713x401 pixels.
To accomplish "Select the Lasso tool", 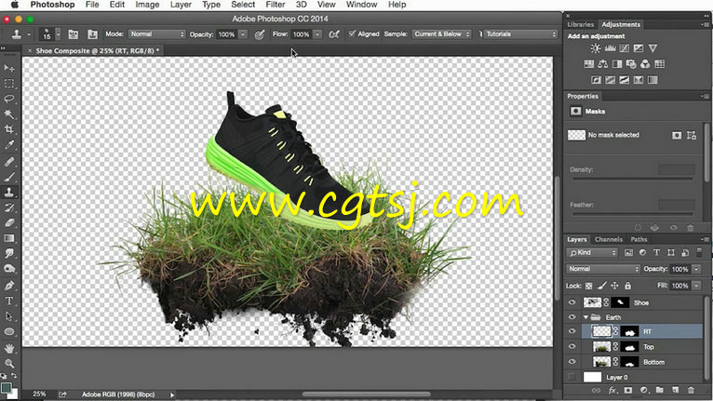I will tap(9, 98).
